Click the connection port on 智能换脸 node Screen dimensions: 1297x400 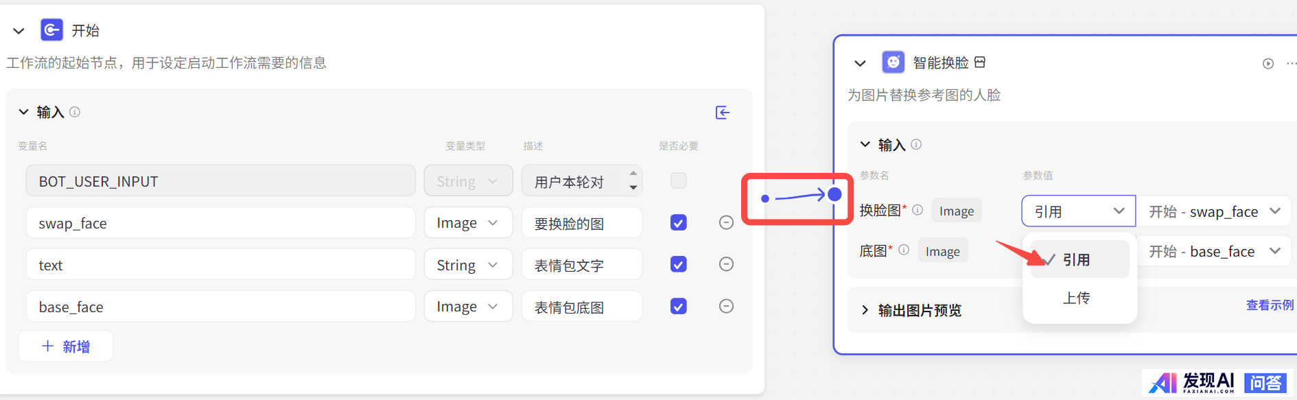coord(834,195)
